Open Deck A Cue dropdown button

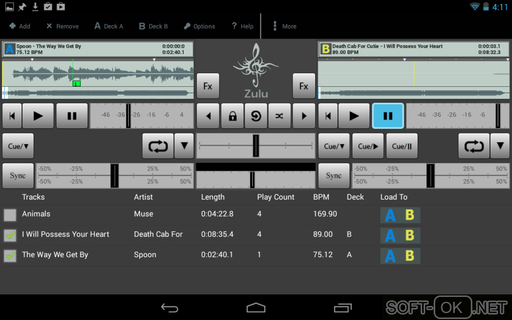[18, 146]
